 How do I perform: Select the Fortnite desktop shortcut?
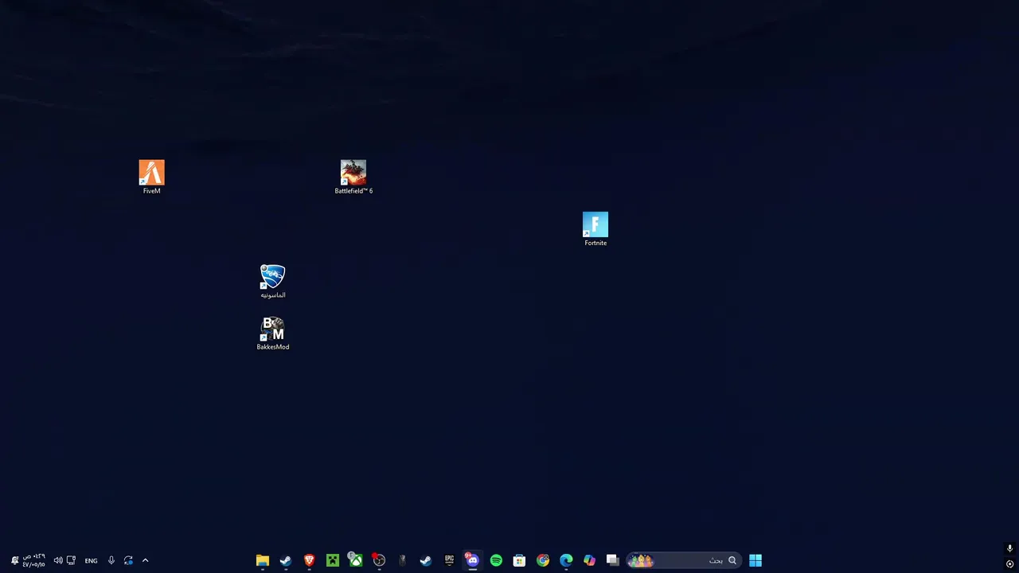(x=595, y=229)
